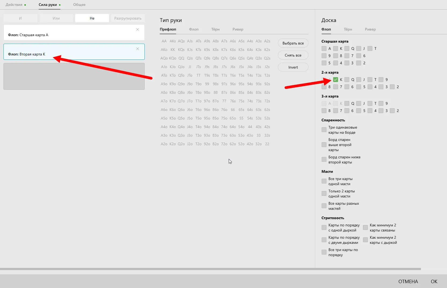This screenshot has width=447, height=288.
Task: Confirm with the OK button
Action: click(x=434, y=281)
